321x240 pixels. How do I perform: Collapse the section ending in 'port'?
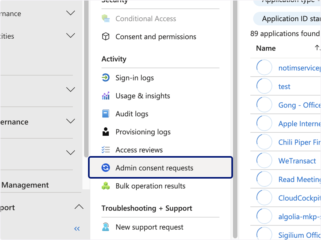pos(79,207)
